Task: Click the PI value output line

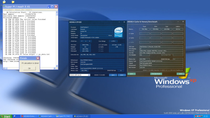Action: pos(27,55)
